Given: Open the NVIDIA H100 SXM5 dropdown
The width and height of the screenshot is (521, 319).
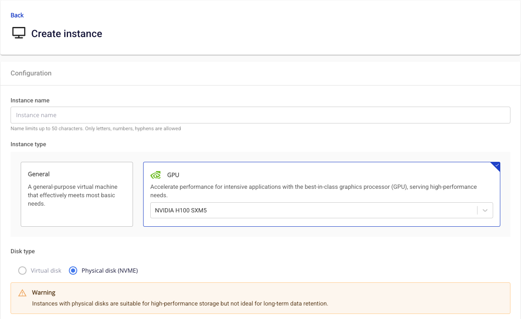Looking at the screenshot, I should click(322, 210).
